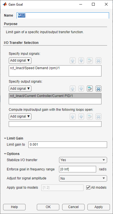
Task: Click the highlight icon for loop openings list
Action: tap(90, 116)
